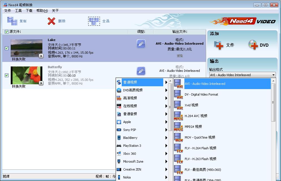The width and height of the screenshot is (281, 181).
Task: Click the Butterfly file name text
Action: tap(55, 67)
